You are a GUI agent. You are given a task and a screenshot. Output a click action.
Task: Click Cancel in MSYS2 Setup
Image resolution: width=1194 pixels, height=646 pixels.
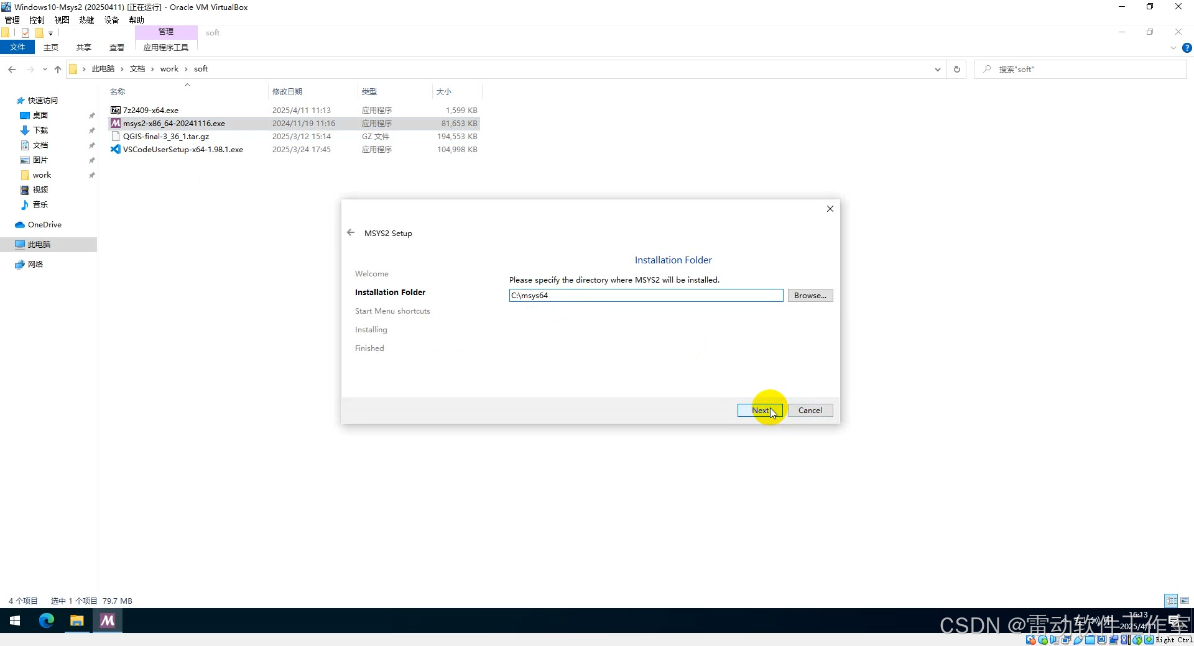(x=810, y=411)
